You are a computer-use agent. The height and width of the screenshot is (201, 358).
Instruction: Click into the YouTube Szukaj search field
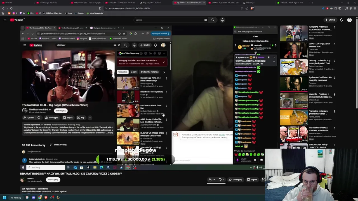tap(169, 20)
